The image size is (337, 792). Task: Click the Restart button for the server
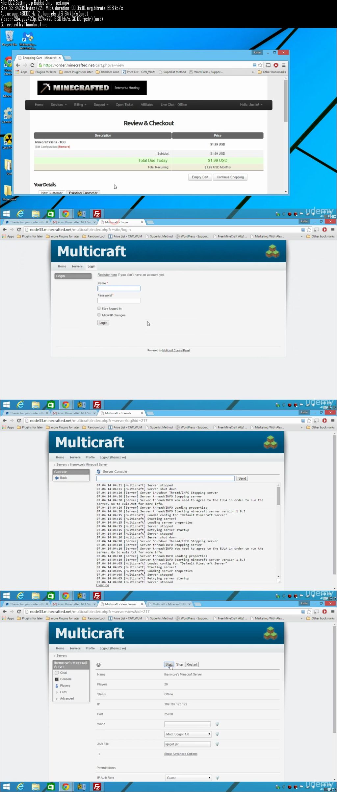tap(192, 664)
